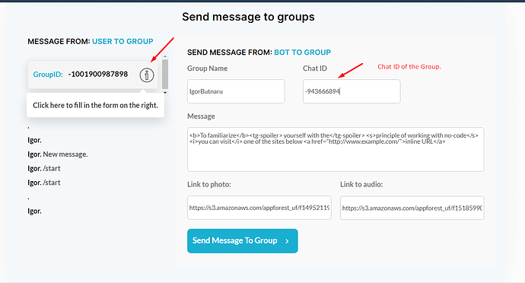Select the Link to photo URL field
This screenshot has height=283, width=525.
point(259,208)
